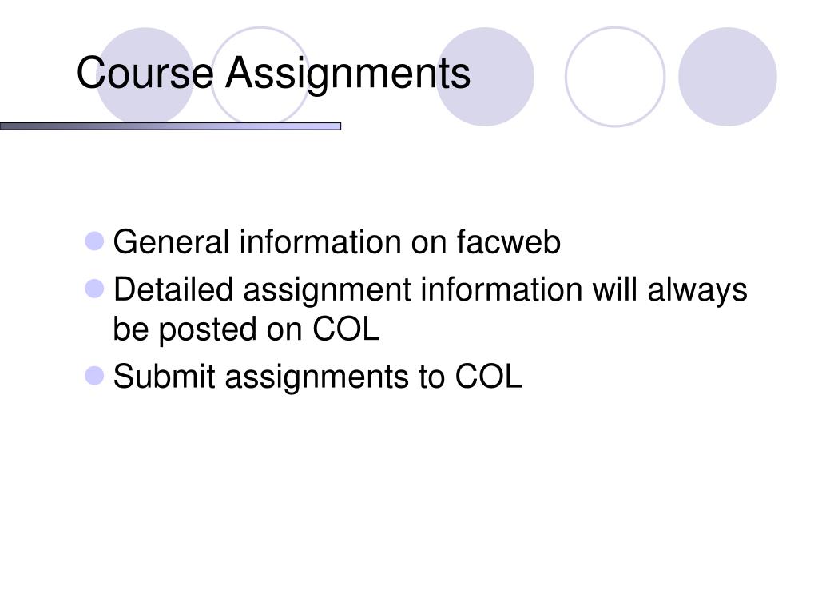Image resolution: width=818 pixels, height=614 pixels.
Task: Click COL in the 'be posted on' line
Action: [346, 329]
